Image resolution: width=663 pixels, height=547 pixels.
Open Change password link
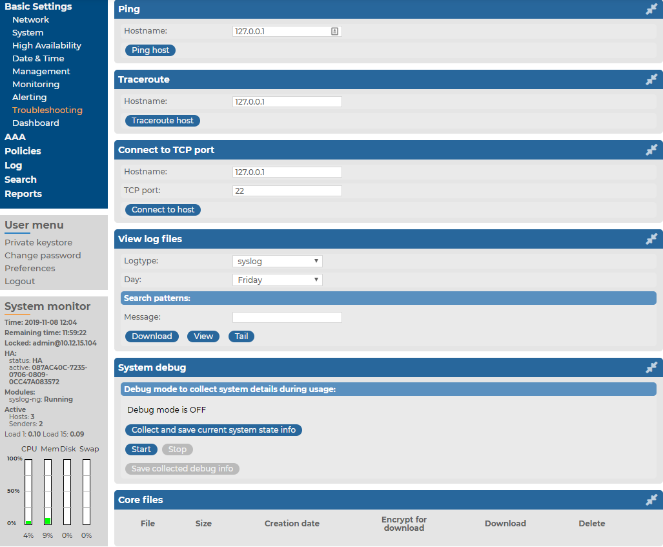[x=43, y=256]
